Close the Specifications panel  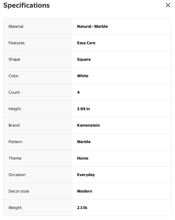[168, 5]
